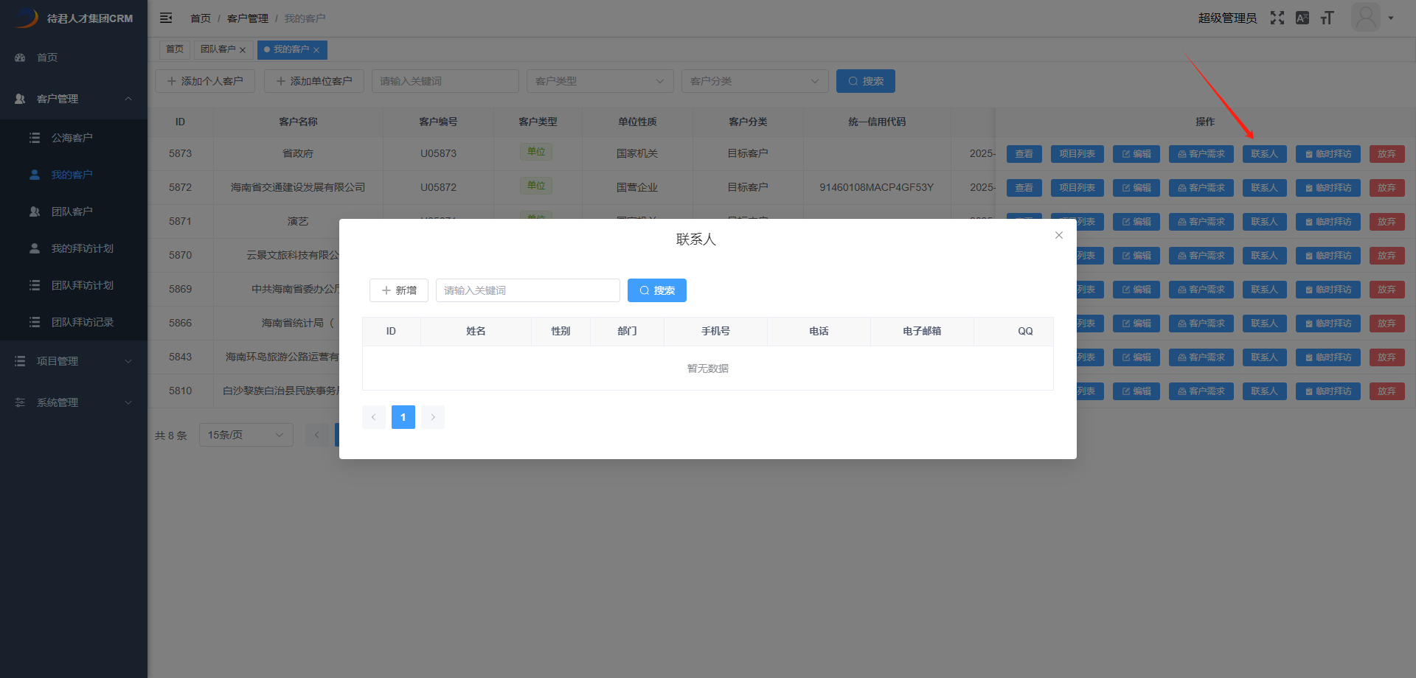The height and width of the screenshot is (678, 1416).
Task: Close the 团队客户 tab
Action: (243, 50)
